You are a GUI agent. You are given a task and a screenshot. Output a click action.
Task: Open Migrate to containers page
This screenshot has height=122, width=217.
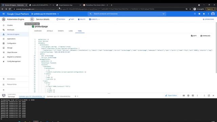click(14, 57)
